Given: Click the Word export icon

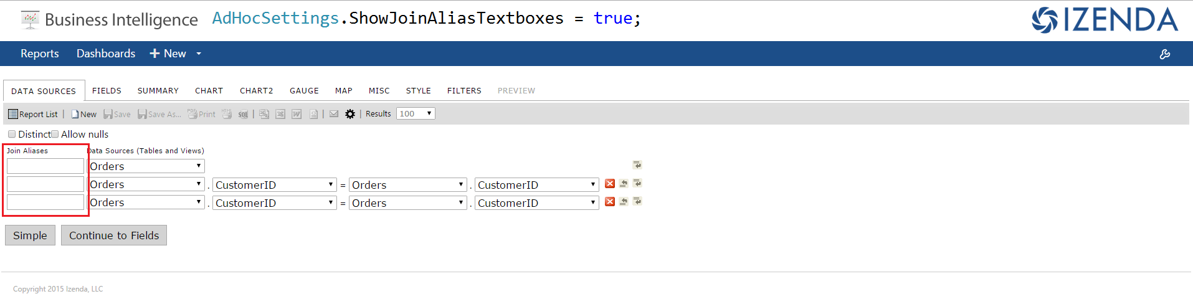Looking at the screenshot, I should (297, 114).
